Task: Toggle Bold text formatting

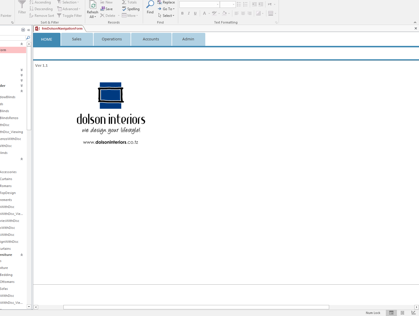Action: point(182,13)
